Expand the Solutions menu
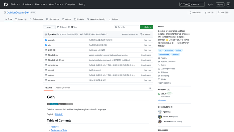This screenshot has width=234, height=132. pyautogui.click(x=27, y=4)
